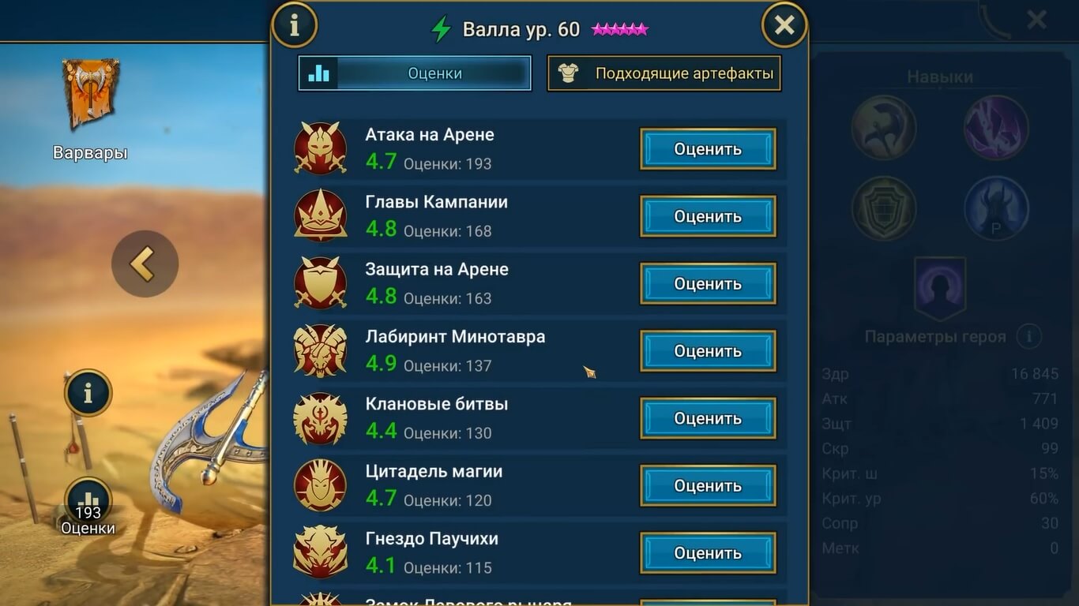Select the passive skill icon marked P
Image resolution: width=1079 pixels, height=606 pixels.
996,208
